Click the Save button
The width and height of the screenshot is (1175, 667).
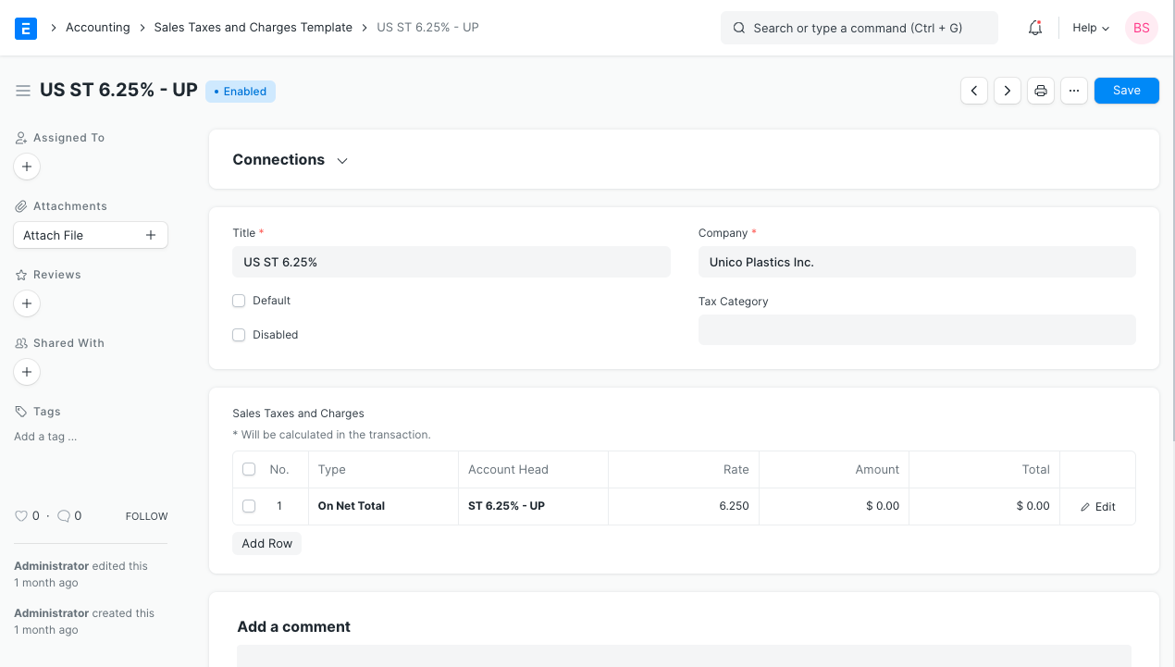(1126, 91)
